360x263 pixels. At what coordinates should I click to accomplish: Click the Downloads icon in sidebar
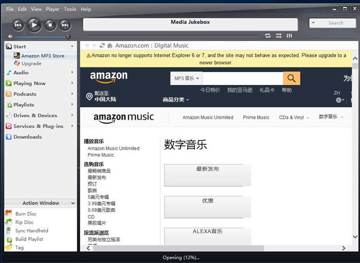click(9, 137)
